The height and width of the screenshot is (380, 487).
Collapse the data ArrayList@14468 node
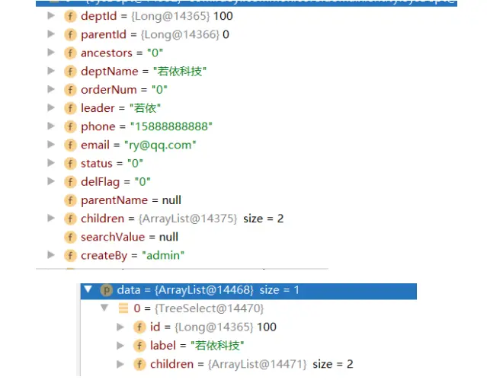[x=88, y=290]
